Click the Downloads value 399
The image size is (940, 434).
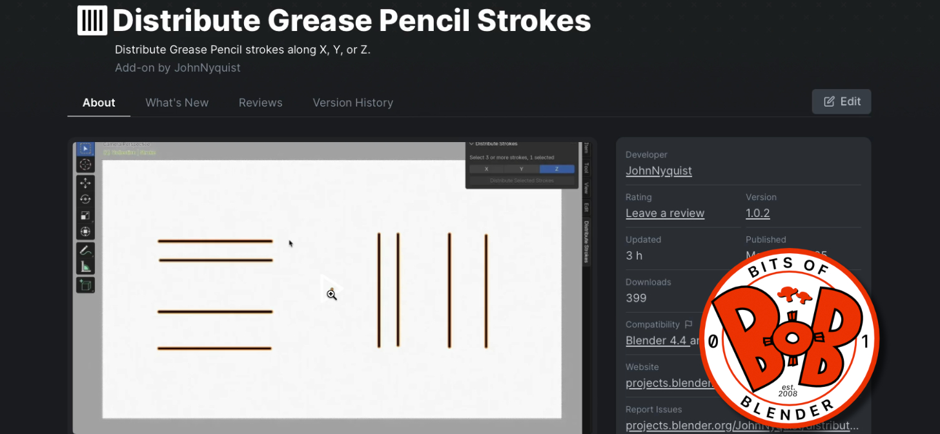tap(636, 298)
